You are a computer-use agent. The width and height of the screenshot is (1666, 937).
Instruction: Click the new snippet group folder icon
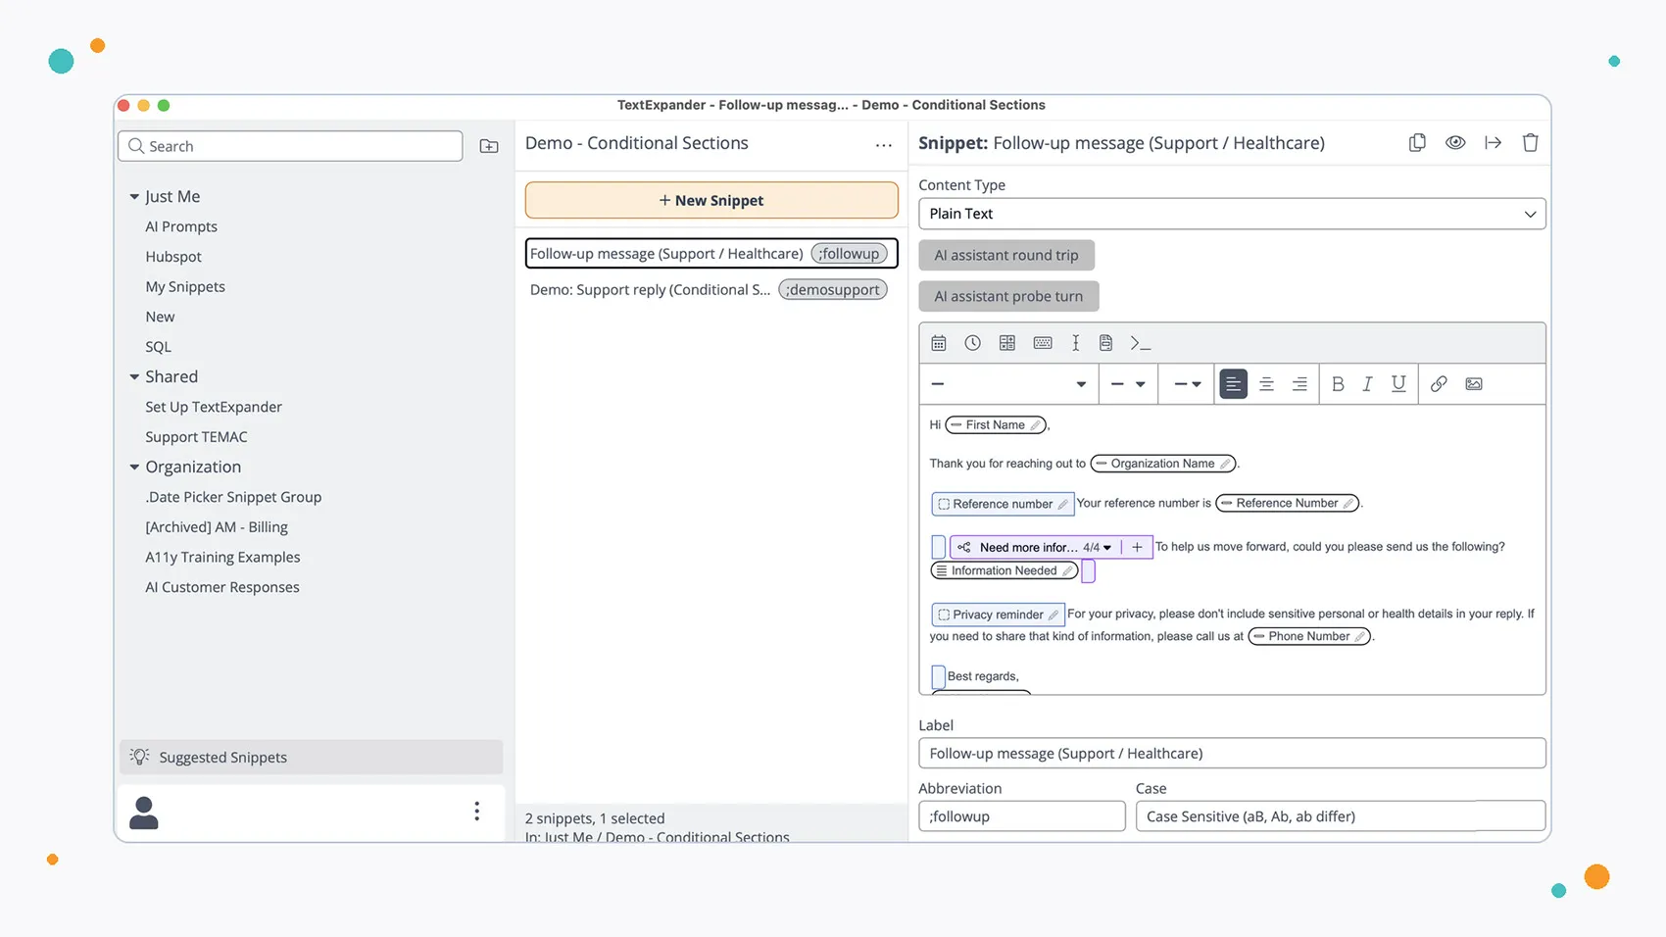[x=489, y=146]
